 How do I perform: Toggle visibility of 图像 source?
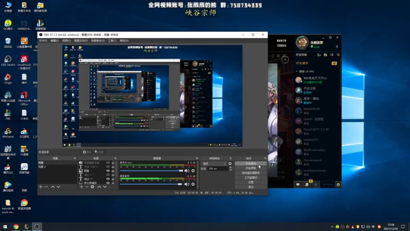[108, 171]
